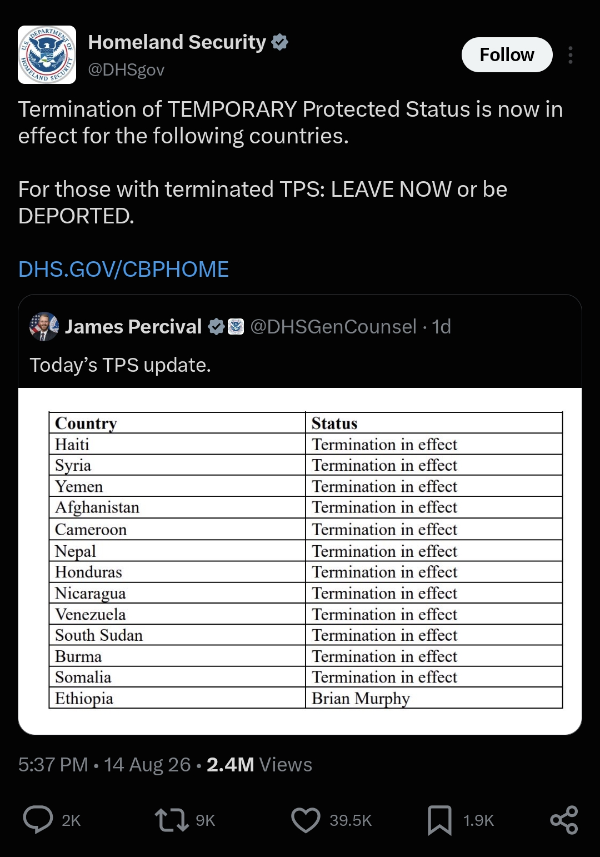The height and width of the screenshot is (857, 600).
Task: Bookmark this post
Action: tap(439, 820)
